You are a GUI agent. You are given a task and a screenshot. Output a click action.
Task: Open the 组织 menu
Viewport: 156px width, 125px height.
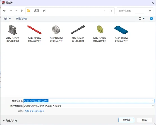pyautogui.click(x=7, y=19)
